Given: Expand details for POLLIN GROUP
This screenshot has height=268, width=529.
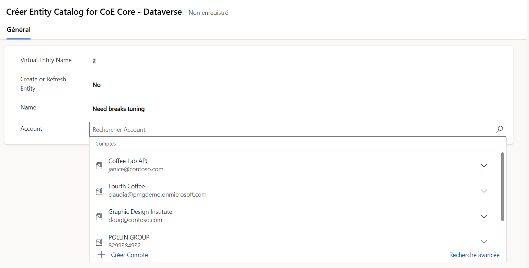Looking at the screenshot, I should point(484,242).
